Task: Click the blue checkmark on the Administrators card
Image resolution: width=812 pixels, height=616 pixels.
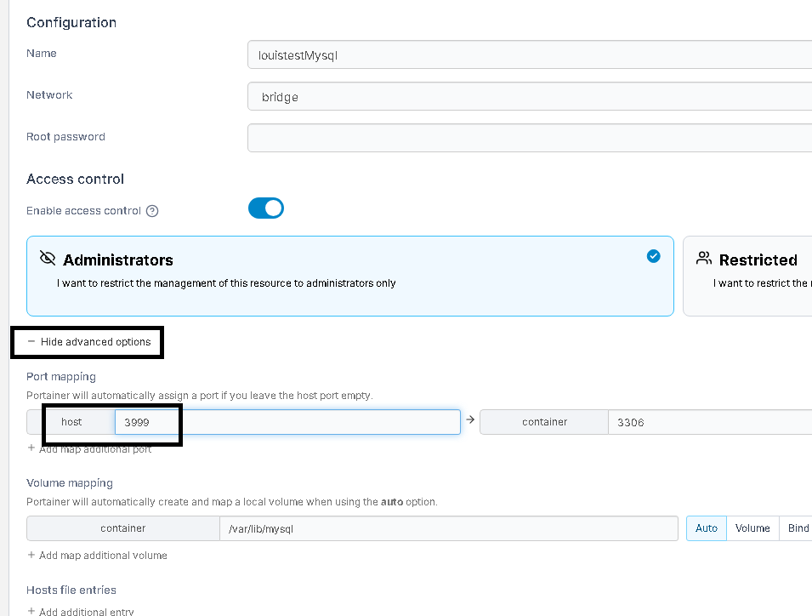Action: tap(654, 256)
